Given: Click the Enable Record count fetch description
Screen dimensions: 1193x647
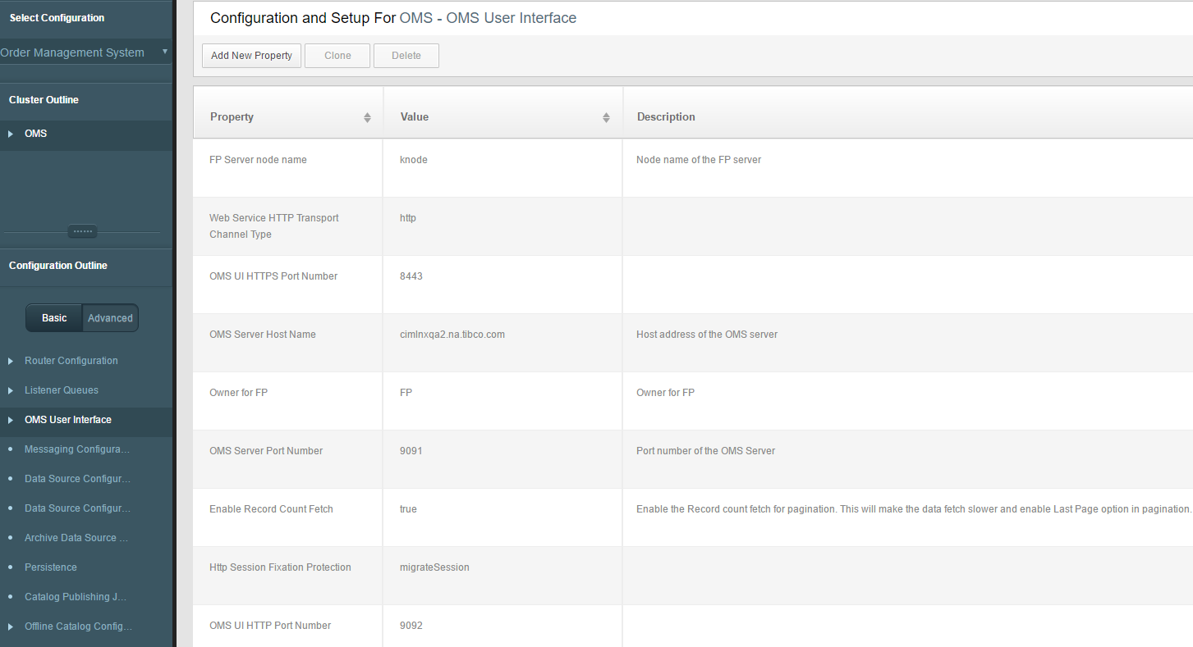Looking at the screenshot, I should (x=914, y=509).
